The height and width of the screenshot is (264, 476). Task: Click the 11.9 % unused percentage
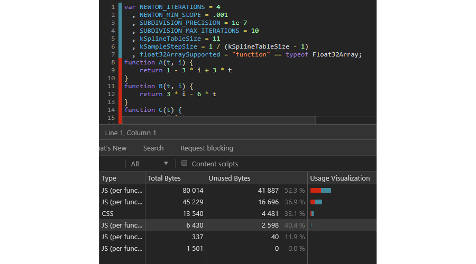(x=295, y=237)
